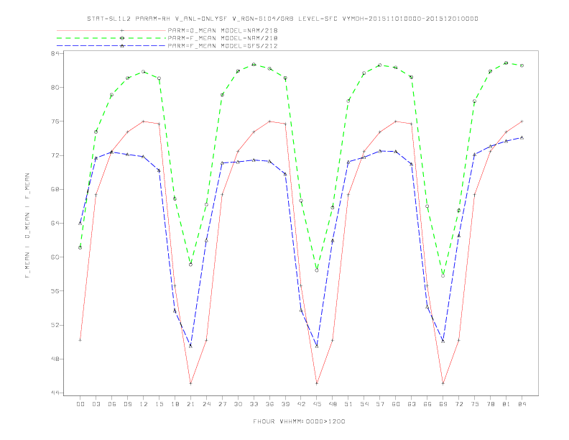This screenshot has height=440, width=569.
Task: Click green circle data point at hour 00
Action: tap(80, 247)
